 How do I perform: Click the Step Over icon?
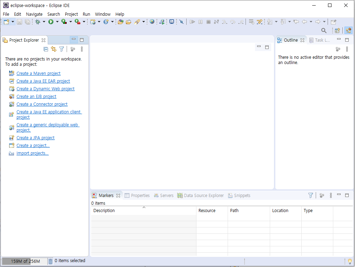click(x=233, y=22)
